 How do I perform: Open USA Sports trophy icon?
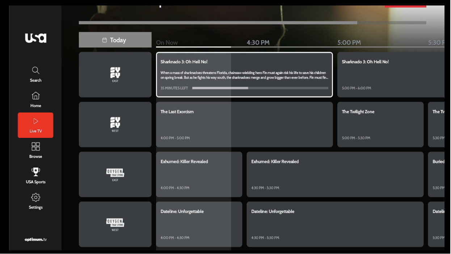35,172
